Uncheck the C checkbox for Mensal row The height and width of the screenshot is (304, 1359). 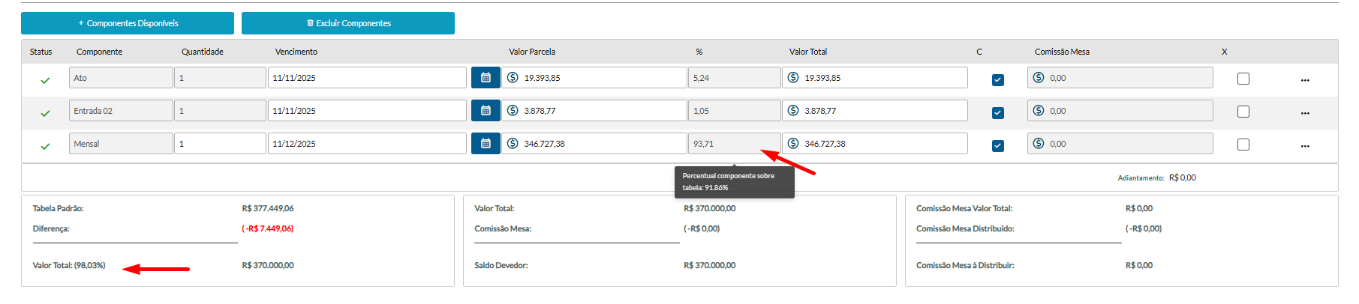tap(998, 146)
